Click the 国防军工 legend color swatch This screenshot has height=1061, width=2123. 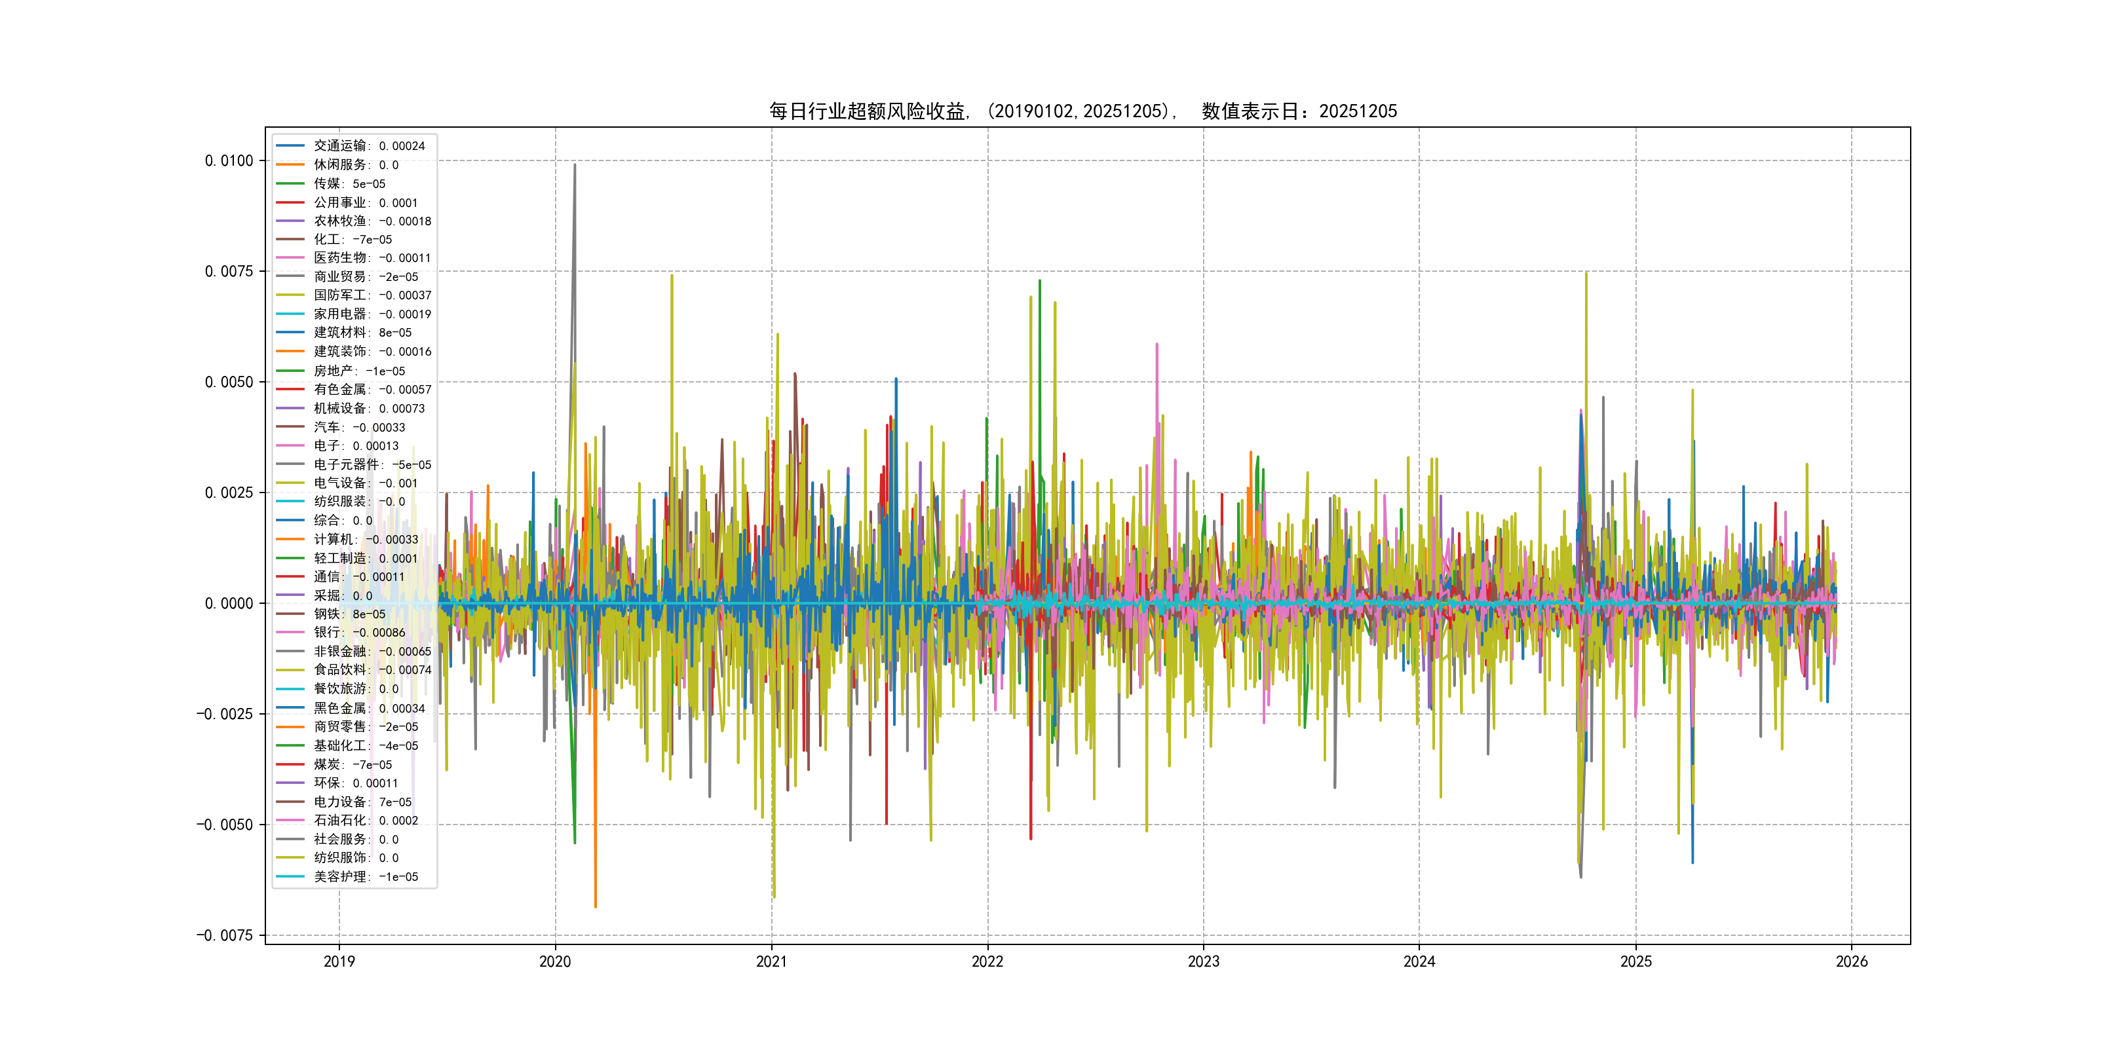point(290,295)
